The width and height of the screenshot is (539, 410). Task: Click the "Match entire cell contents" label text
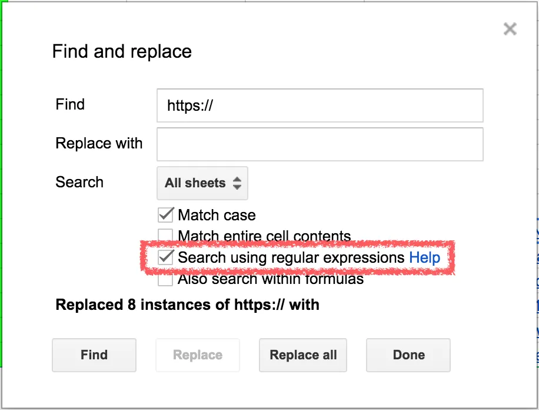pos(264,236)
